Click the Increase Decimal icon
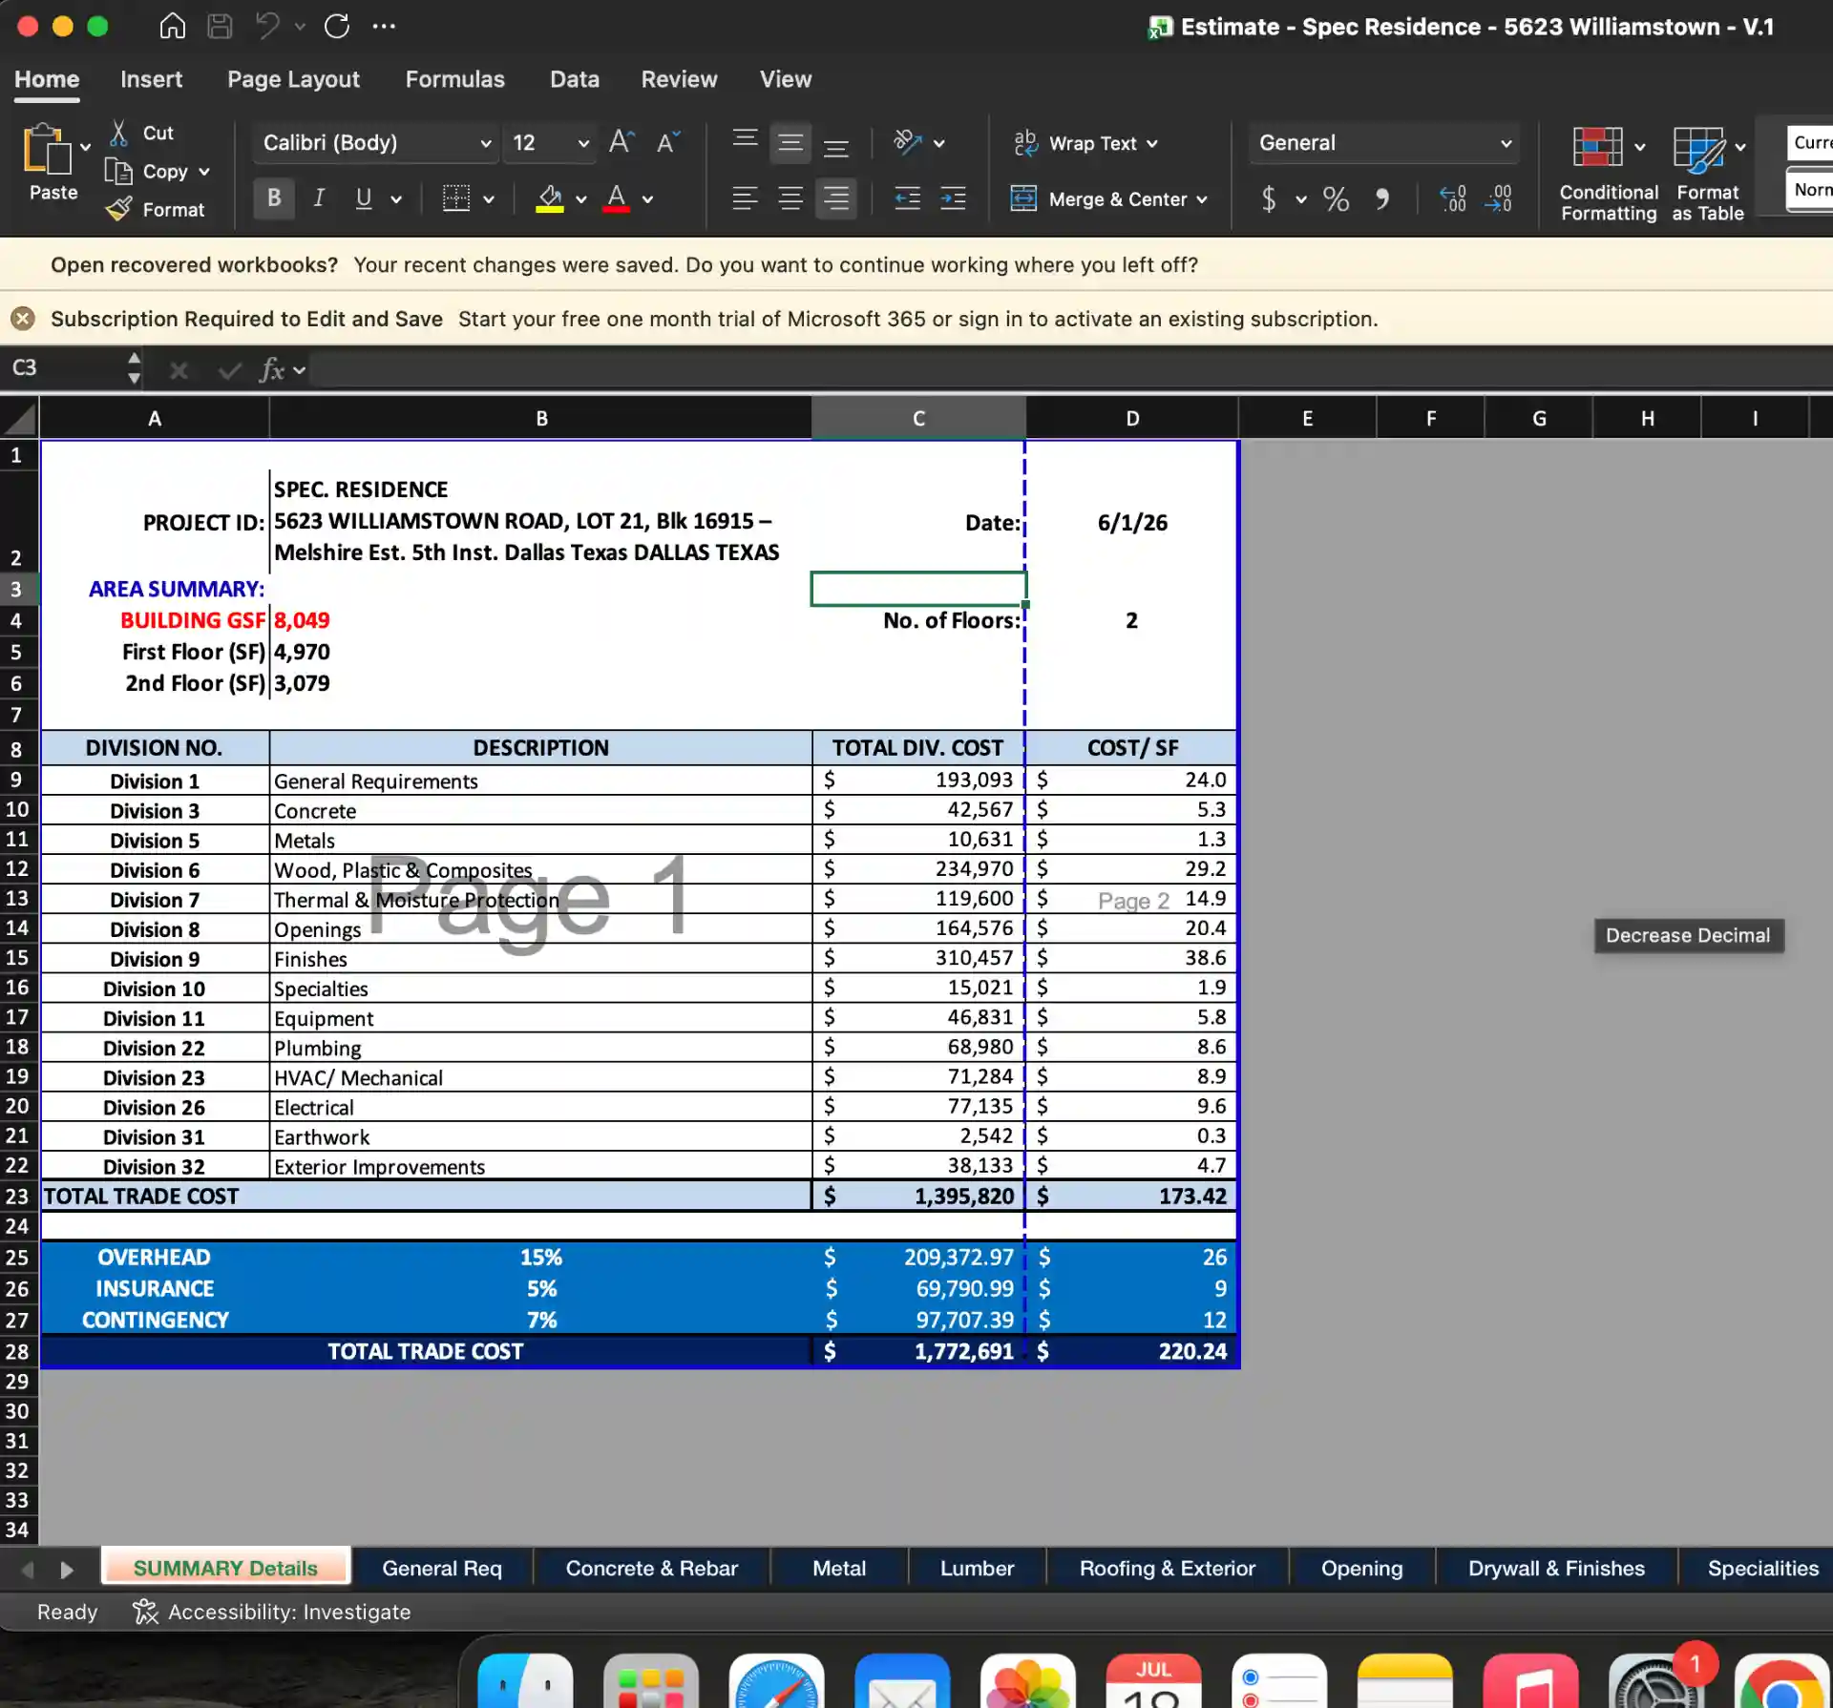 point(1453,198)
